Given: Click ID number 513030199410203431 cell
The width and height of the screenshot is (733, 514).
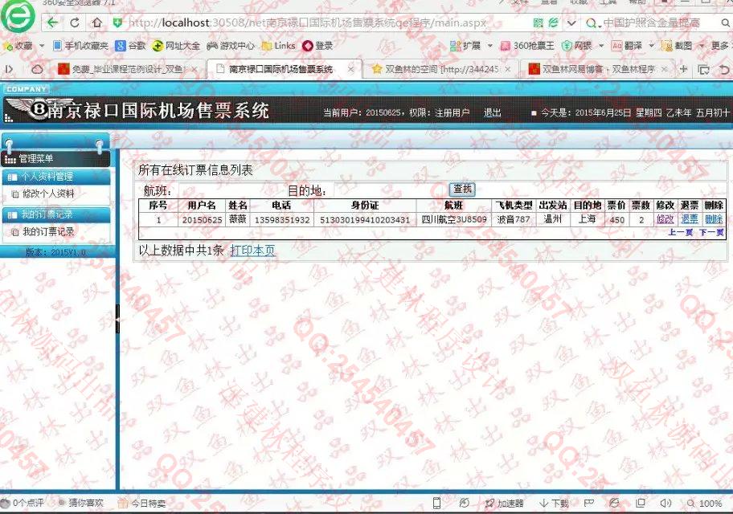Looking at the screenshot, I should coord(365,219).
